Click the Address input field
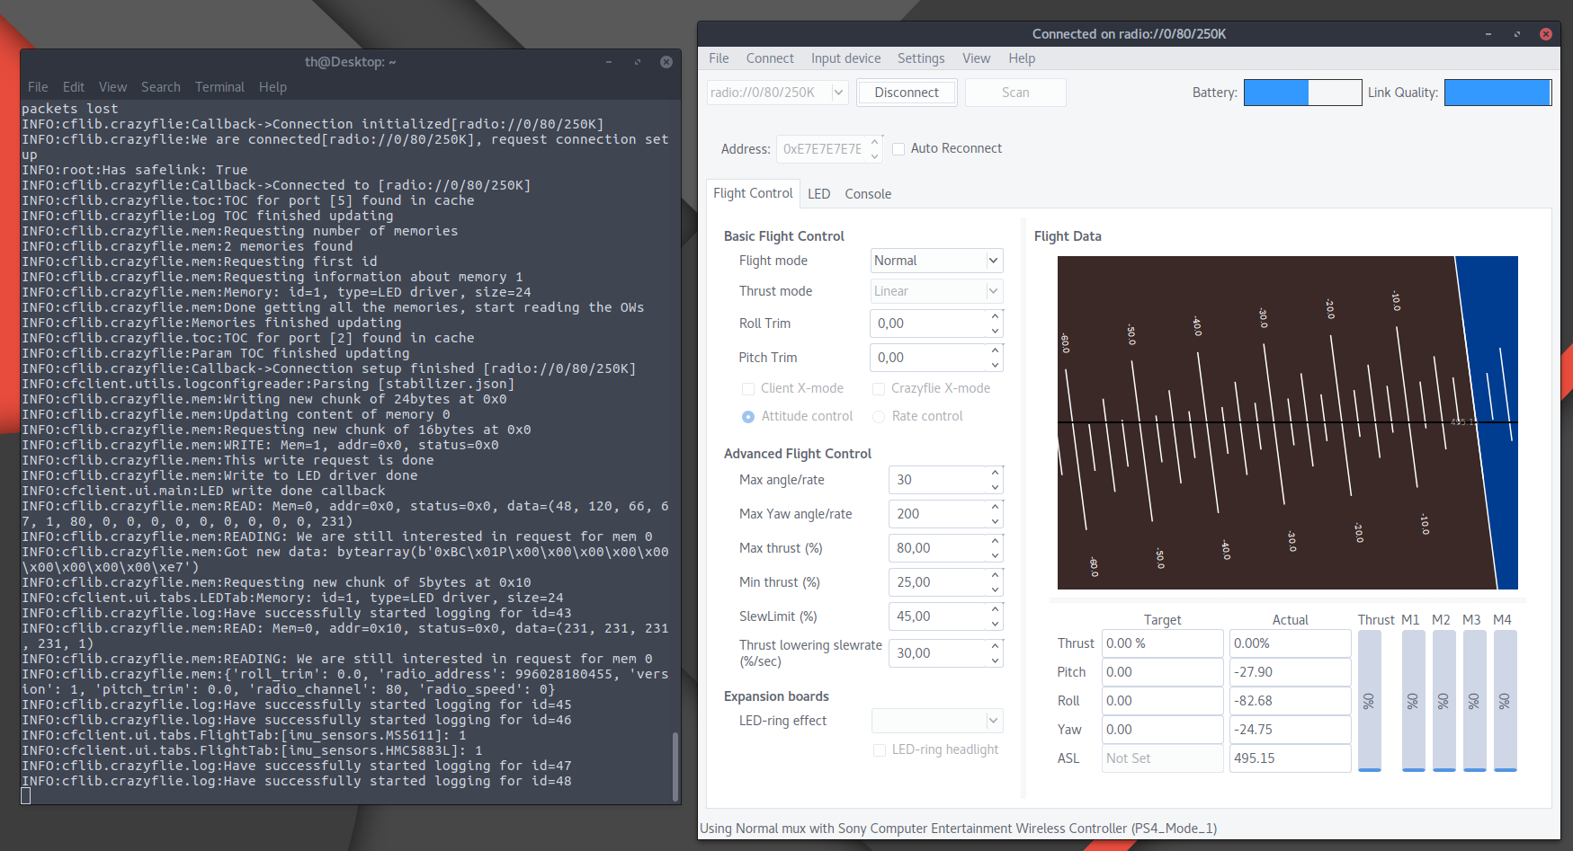Viewport: 1573px width, 851px height. [x=822, y=149]
